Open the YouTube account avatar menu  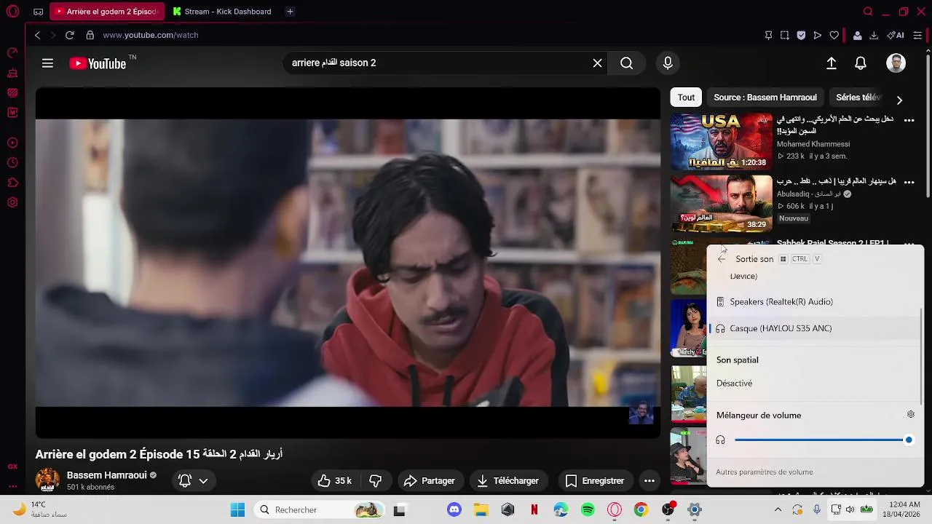[896, 63]
